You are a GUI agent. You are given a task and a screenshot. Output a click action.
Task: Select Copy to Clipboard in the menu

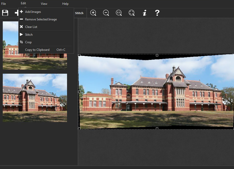click(x=37, y=50)
